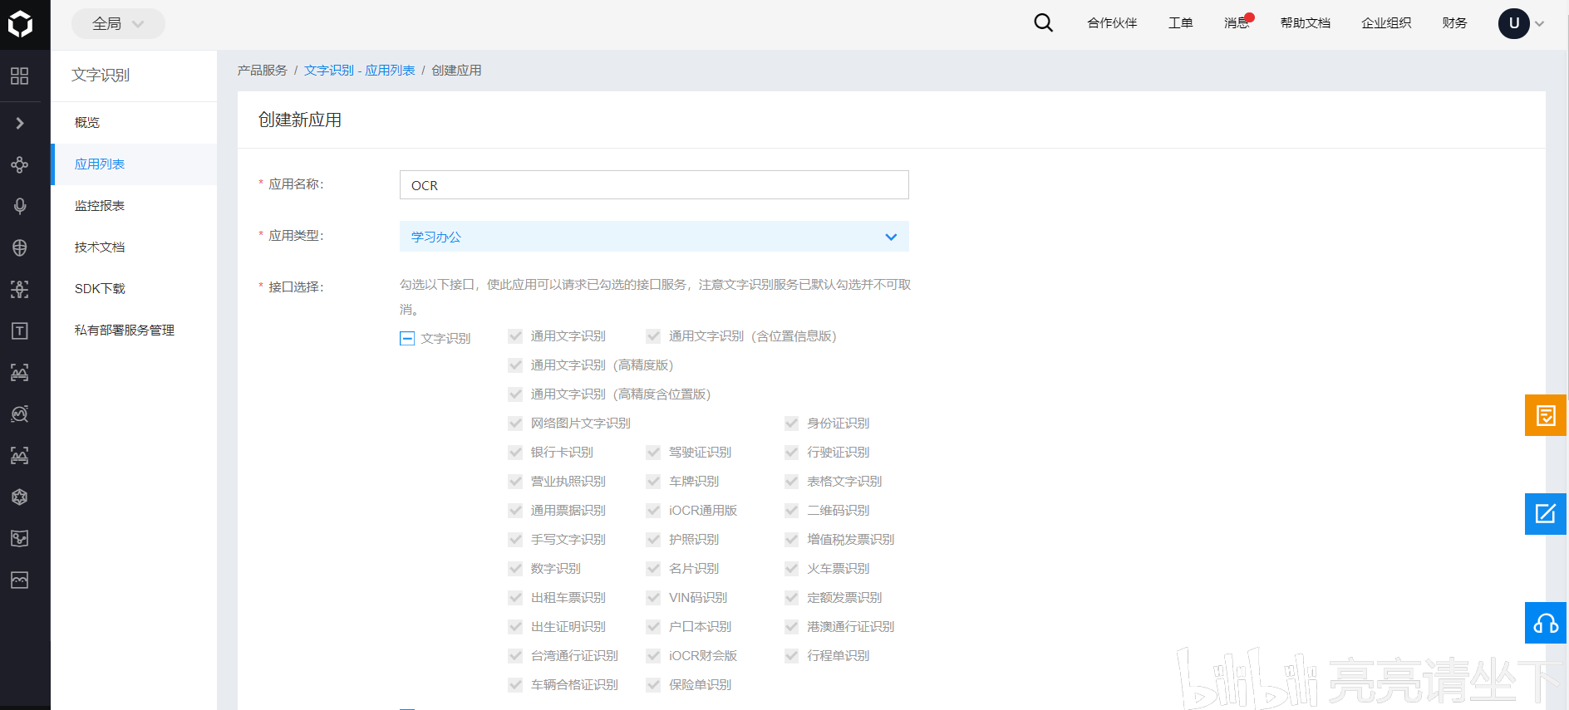
Task: Expand the left rail with arrow icon
Action: click(20, 123)
